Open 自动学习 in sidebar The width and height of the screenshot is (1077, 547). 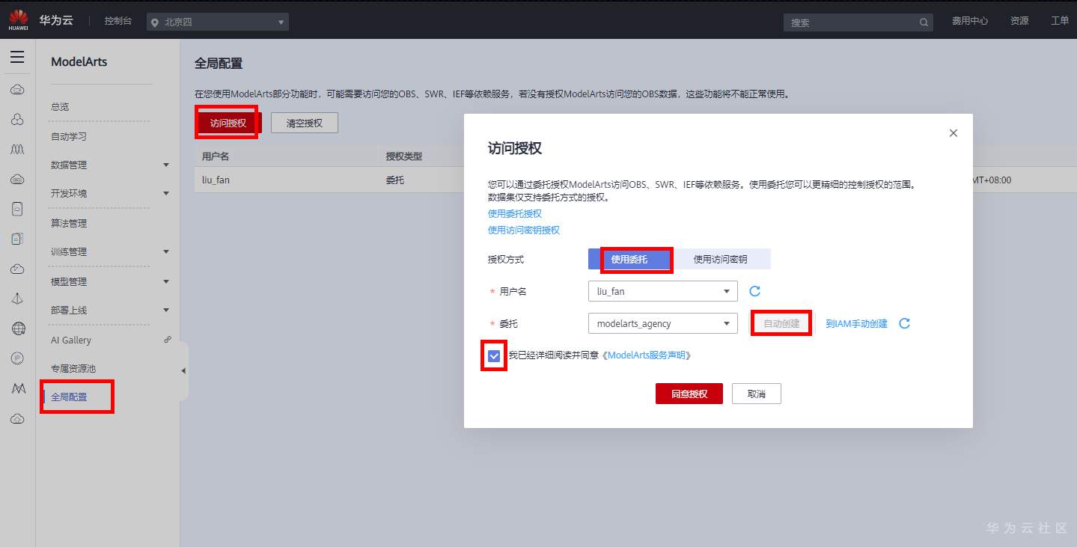pos(69,137)
